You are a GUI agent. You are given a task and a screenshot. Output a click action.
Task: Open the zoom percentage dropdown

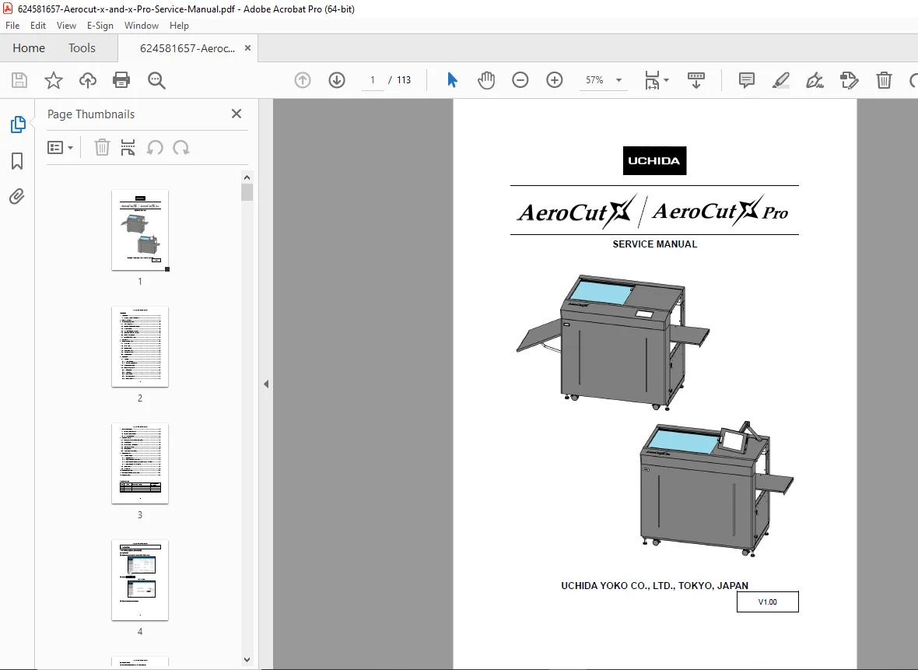[618, 80]
